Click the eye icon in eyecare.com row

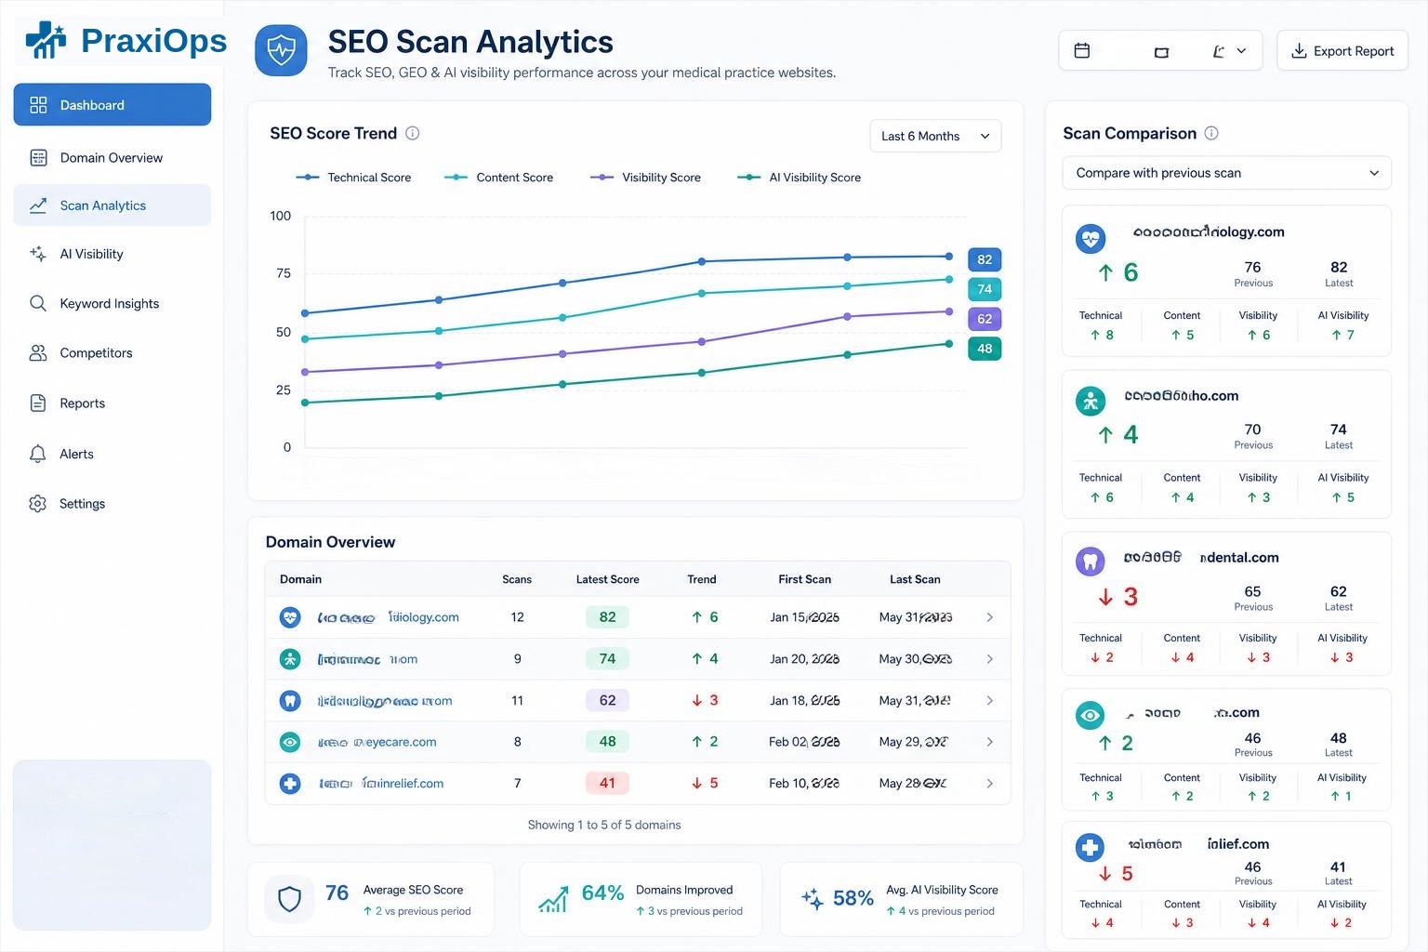point(290,742)
